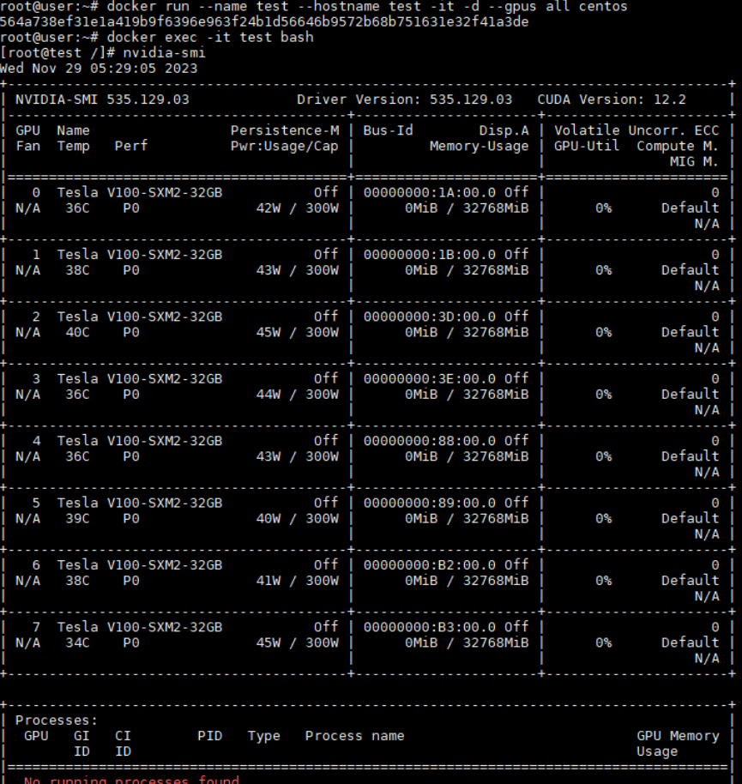Click bus id '00000000:1B:00.0'

coord(430,255)
